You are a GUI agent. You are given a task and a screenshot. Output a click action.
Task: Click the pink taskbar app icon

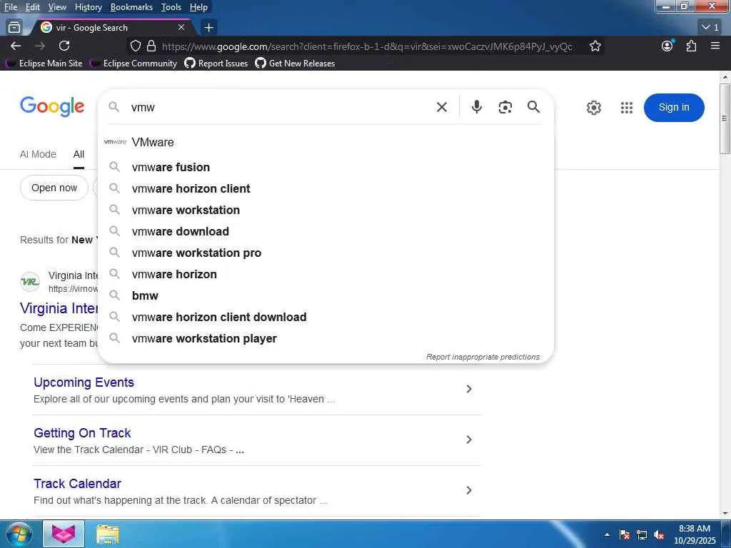(64, 534)
